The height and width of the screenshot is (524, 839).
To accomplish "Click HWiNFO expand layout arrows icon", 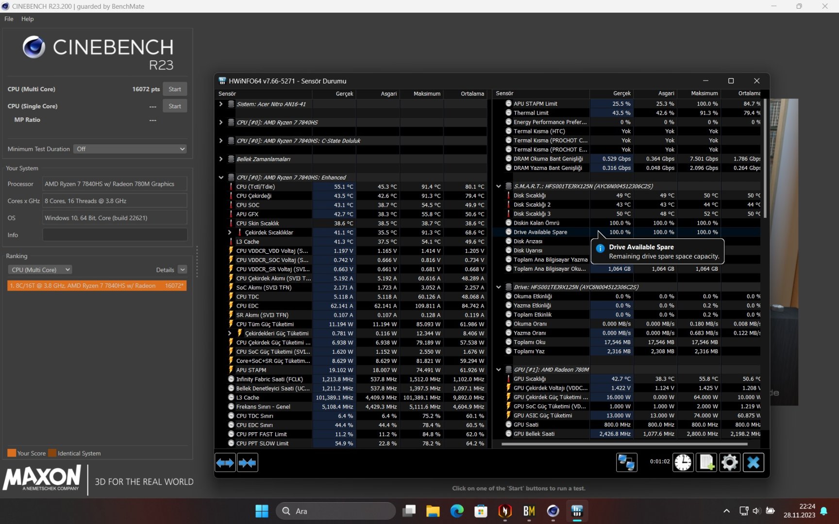I will coord(225,462).
